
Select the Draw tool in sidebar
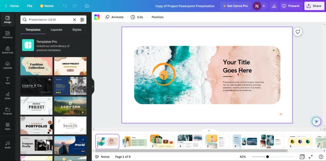pyautogui.click(x=8, y=96)
